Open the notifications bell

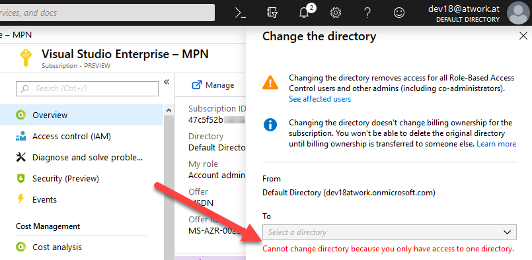(x=304, y=13)
